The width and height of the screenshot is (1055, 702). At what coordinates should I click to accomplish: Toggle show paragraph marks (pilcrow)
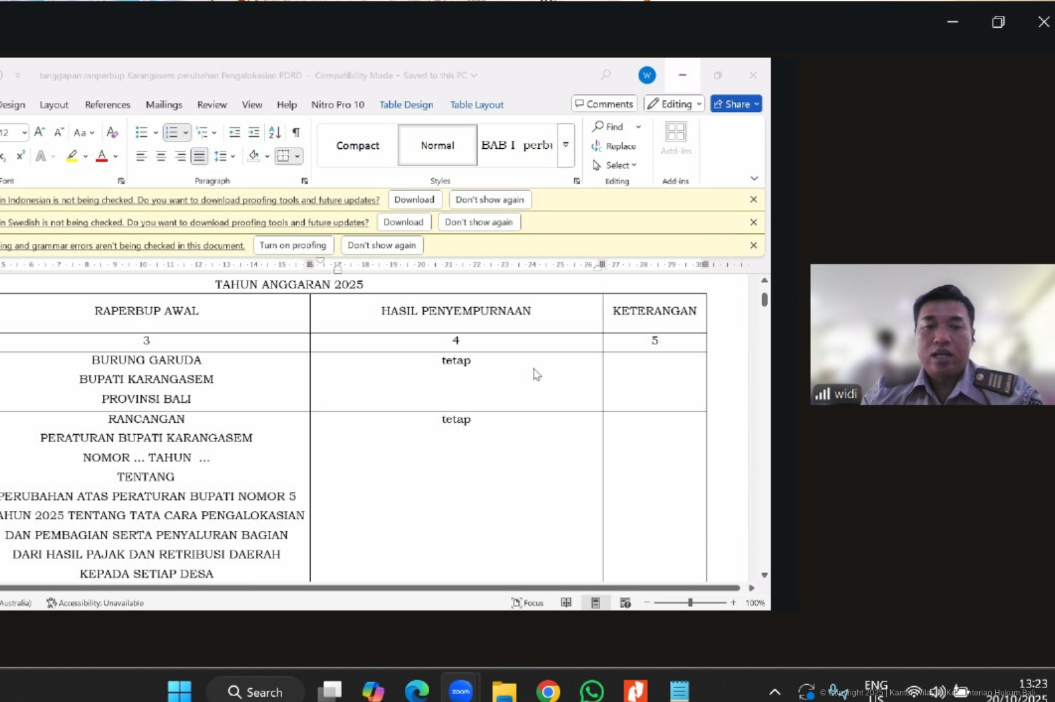(296, 132)
